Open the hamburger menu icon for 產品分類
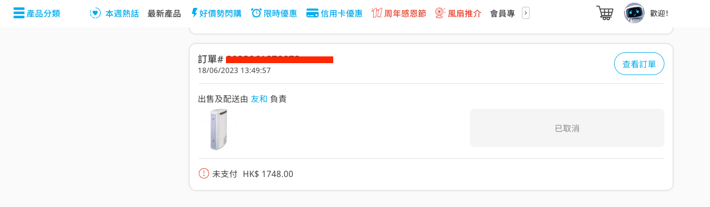The width and height of the screenshot is (710, 207). click(x=19, y=13)
